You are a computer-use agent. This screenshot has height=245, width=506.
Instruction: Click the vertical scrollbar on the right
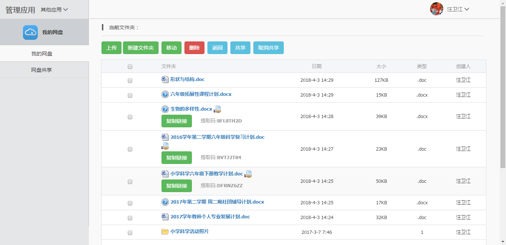coord(503,85)
